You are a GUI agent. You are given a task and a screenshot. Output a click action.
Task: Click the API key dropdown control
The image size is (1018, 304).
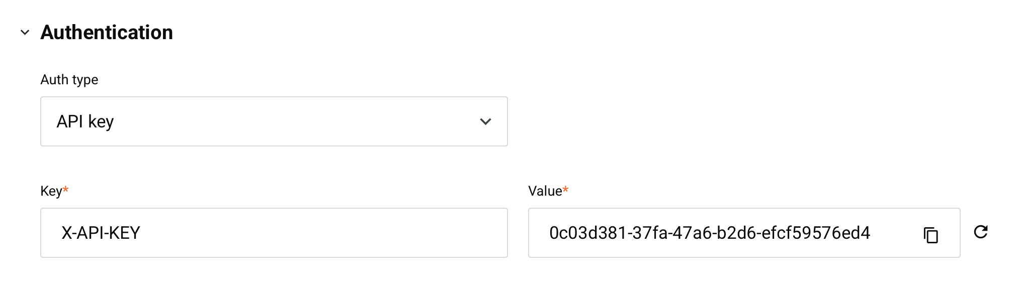pos(274,121)
